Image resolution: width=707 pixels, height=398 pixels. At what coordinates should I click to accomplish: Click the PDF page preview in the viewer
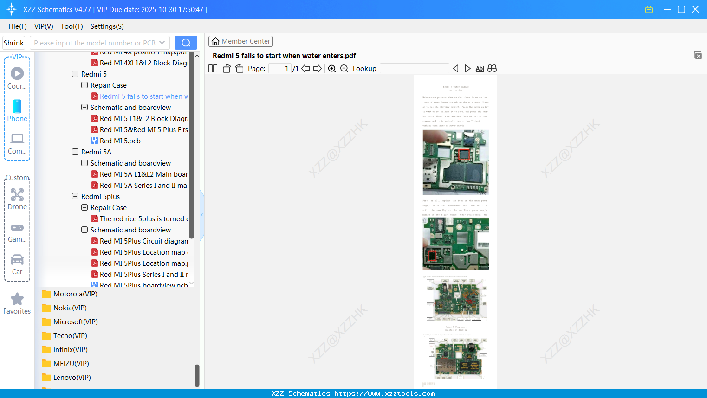pos(455,231)
